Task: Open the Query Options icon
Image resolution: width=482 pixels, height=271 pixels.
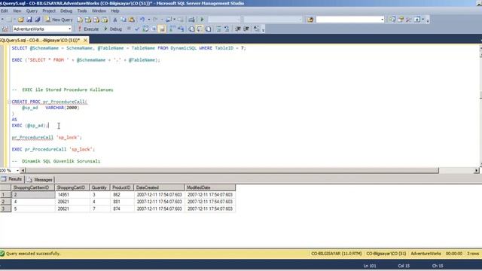Action: click(x=154, y=29)
